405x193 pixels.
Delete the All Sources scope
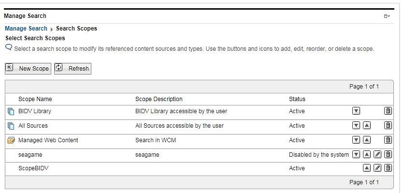(388, 126)
